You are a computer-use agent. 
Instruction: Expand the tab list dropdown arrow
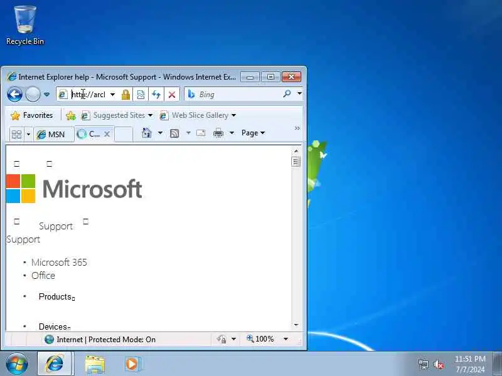pos(28,134)
